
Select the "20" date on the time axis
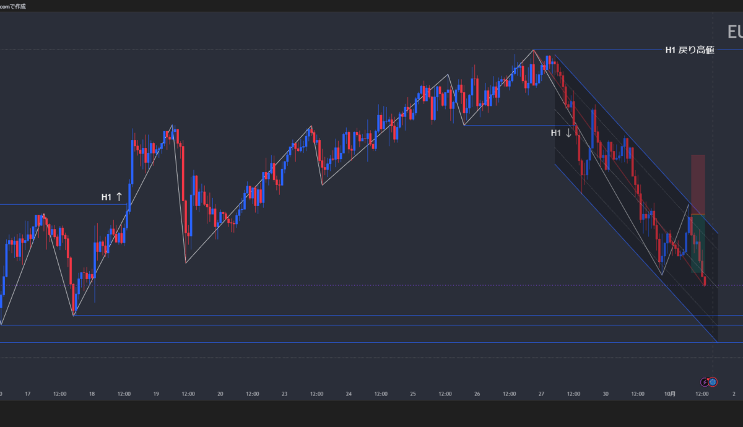[220, 394]
